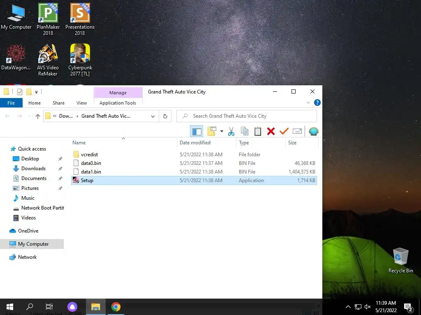Open recent locations dropdown arrow
The width and height of the screenshot is (421, 315).
29,116
